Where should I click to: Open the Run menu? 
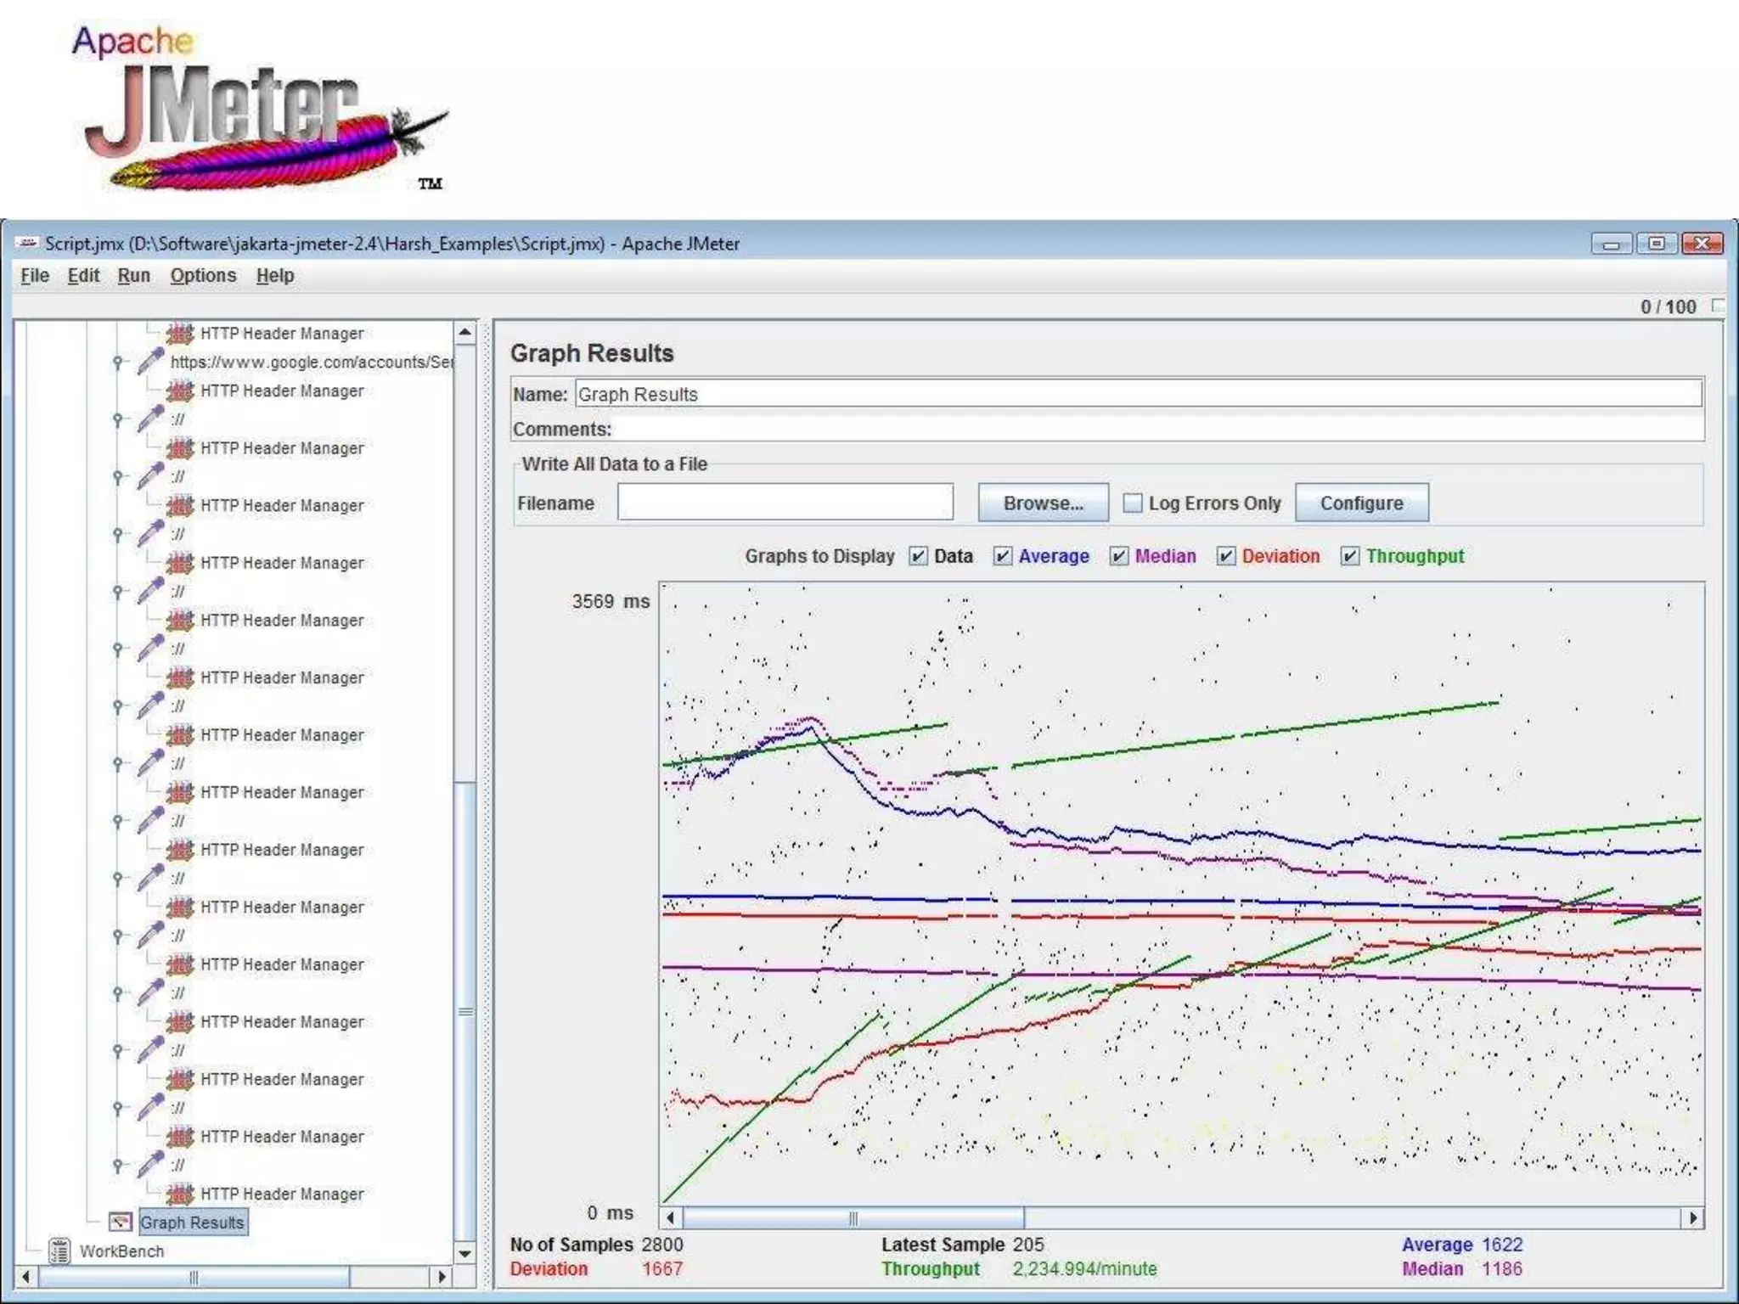click(133, 276)
